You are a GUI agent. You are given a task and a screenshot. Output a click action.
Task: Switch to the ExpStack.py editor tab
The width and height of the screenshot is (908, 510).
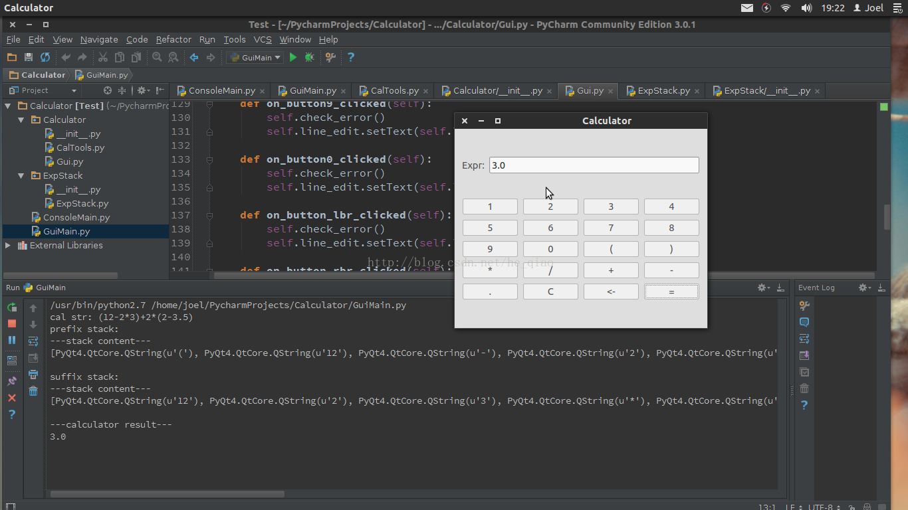point(663,91)
